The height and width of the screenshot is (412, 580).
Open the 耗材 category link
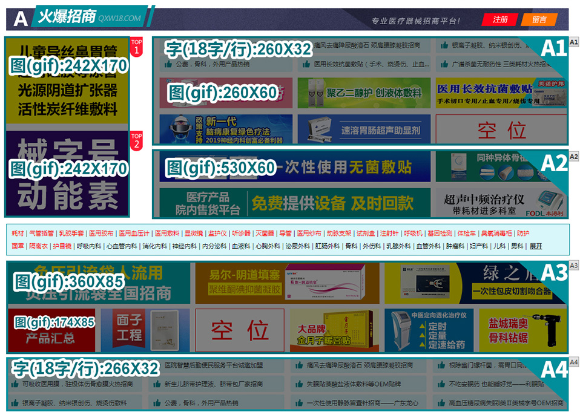(x=18, y=234)
